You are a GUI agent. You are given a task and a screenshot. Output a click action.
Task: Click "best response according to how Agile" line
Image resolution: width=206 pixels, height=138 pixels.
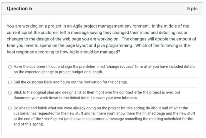pos(63,52)
